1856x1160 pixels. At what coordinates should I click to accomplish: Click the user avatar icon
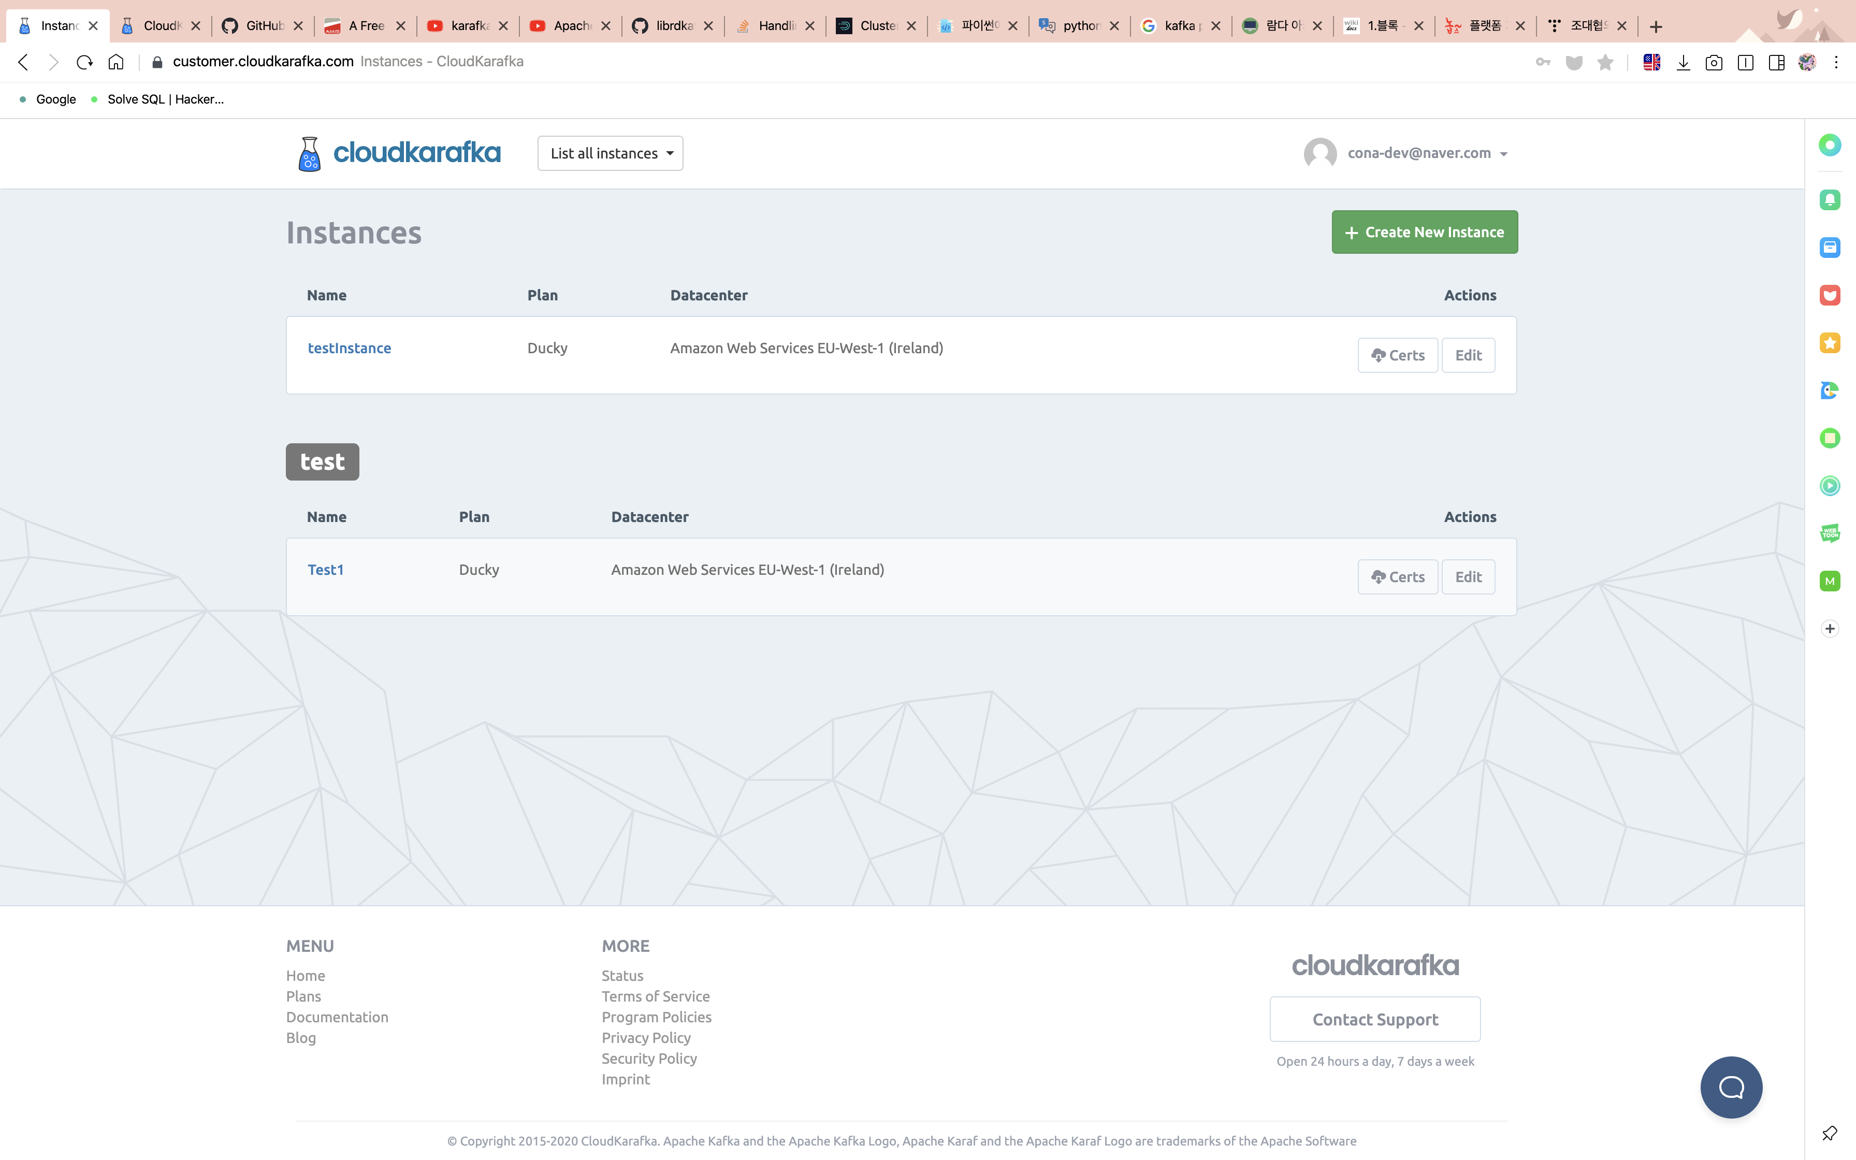pos(1320,153)
